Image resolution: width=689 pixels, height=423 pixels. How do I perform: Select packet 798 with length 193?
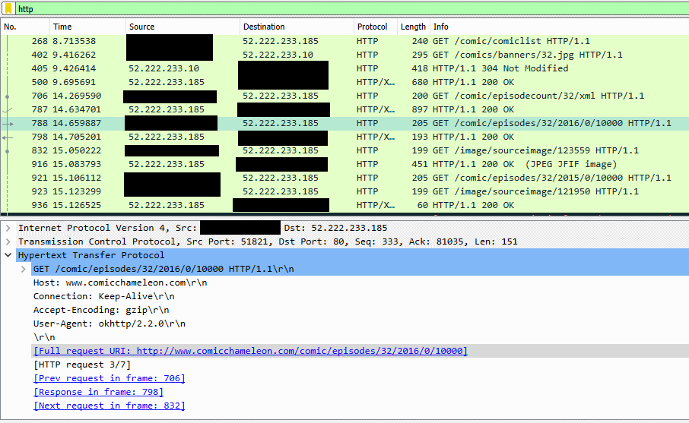344,137
